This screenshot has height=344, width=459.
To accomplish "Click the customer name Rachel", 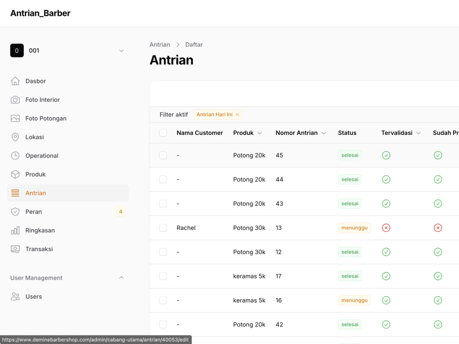I will [186, 228].
